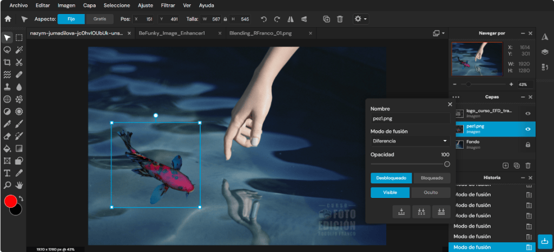Open the Filtrar menu
The width and height of the screenshot is (554, 252).
tap(168, 5)
